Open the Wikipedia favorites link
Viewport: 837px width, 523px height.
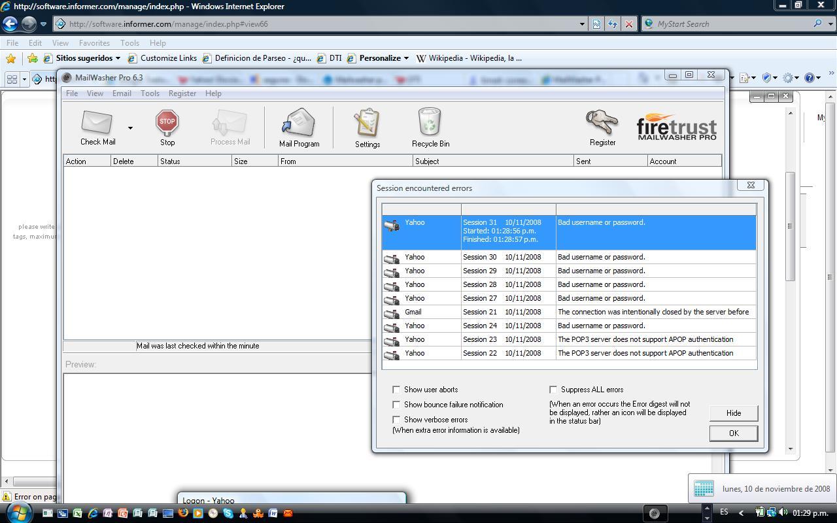[469, 58]
